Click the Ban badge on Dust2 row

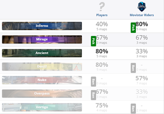coord(133,68)
